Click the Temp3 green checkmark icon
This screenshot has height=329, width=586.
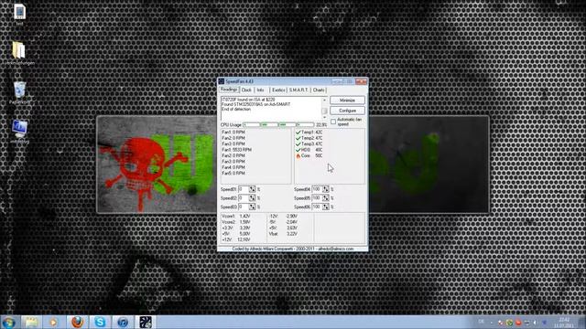click(298, 144)
